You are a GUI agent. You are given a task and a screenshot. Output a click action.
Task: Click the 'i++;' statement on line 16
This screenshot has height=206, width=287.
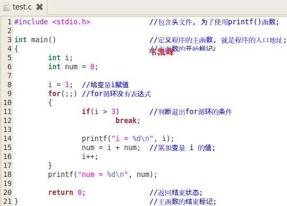point(90,156)
